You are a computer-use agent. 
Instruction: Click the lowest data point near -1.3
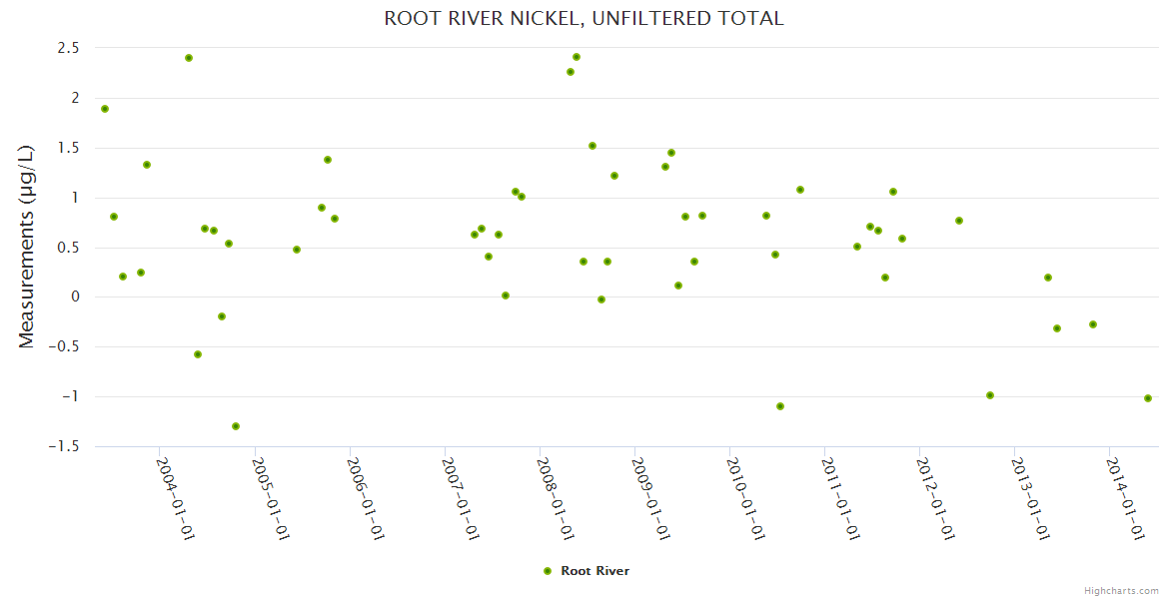click(x=236, y=426)
